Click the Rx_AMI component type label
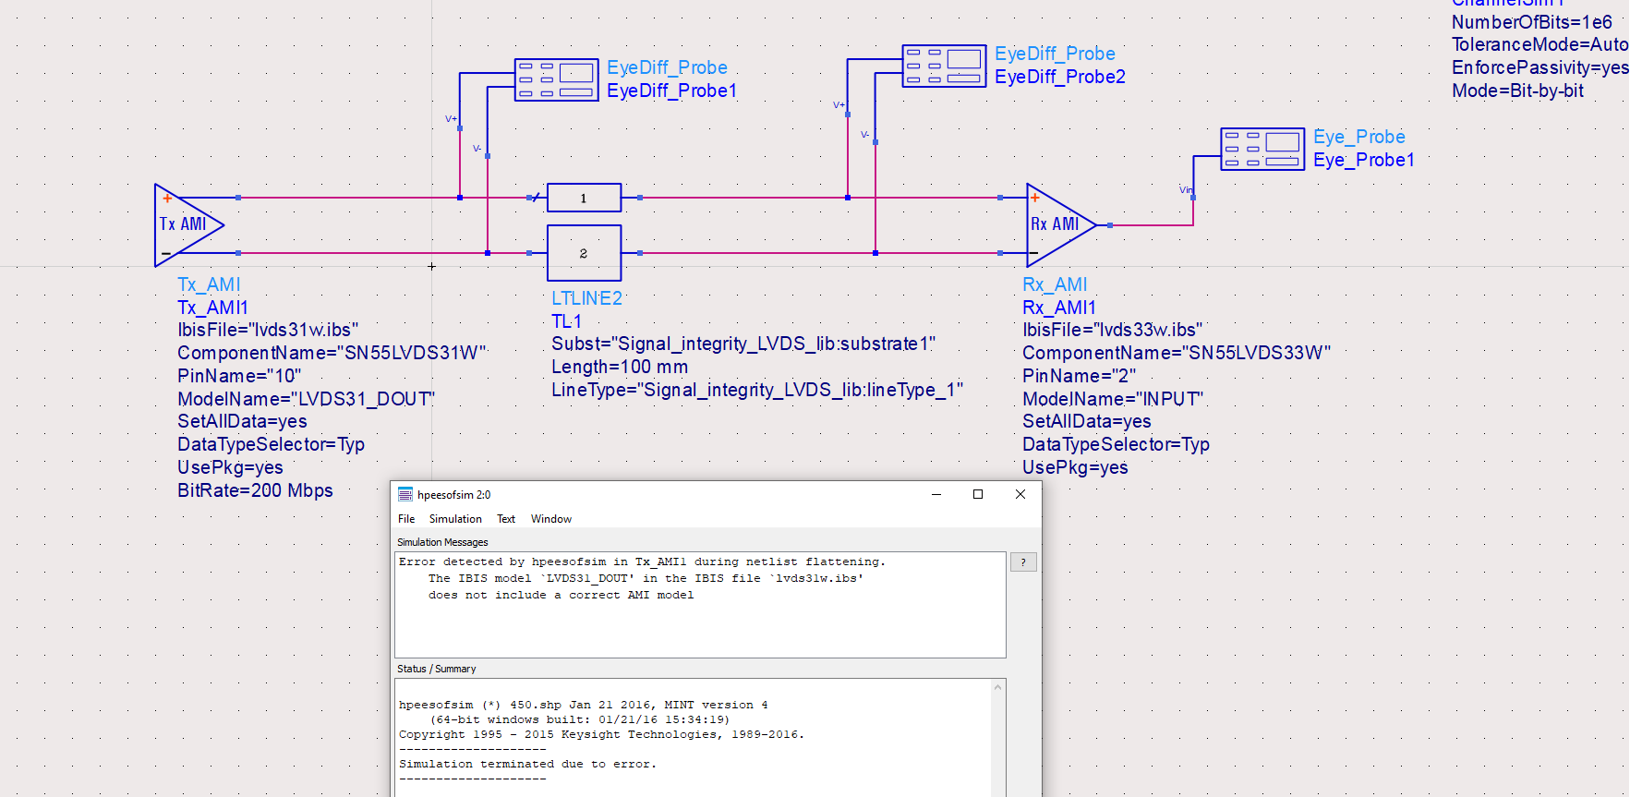Image resolution: width=1630 pixels, height=797 pixels. point(1055,284)
